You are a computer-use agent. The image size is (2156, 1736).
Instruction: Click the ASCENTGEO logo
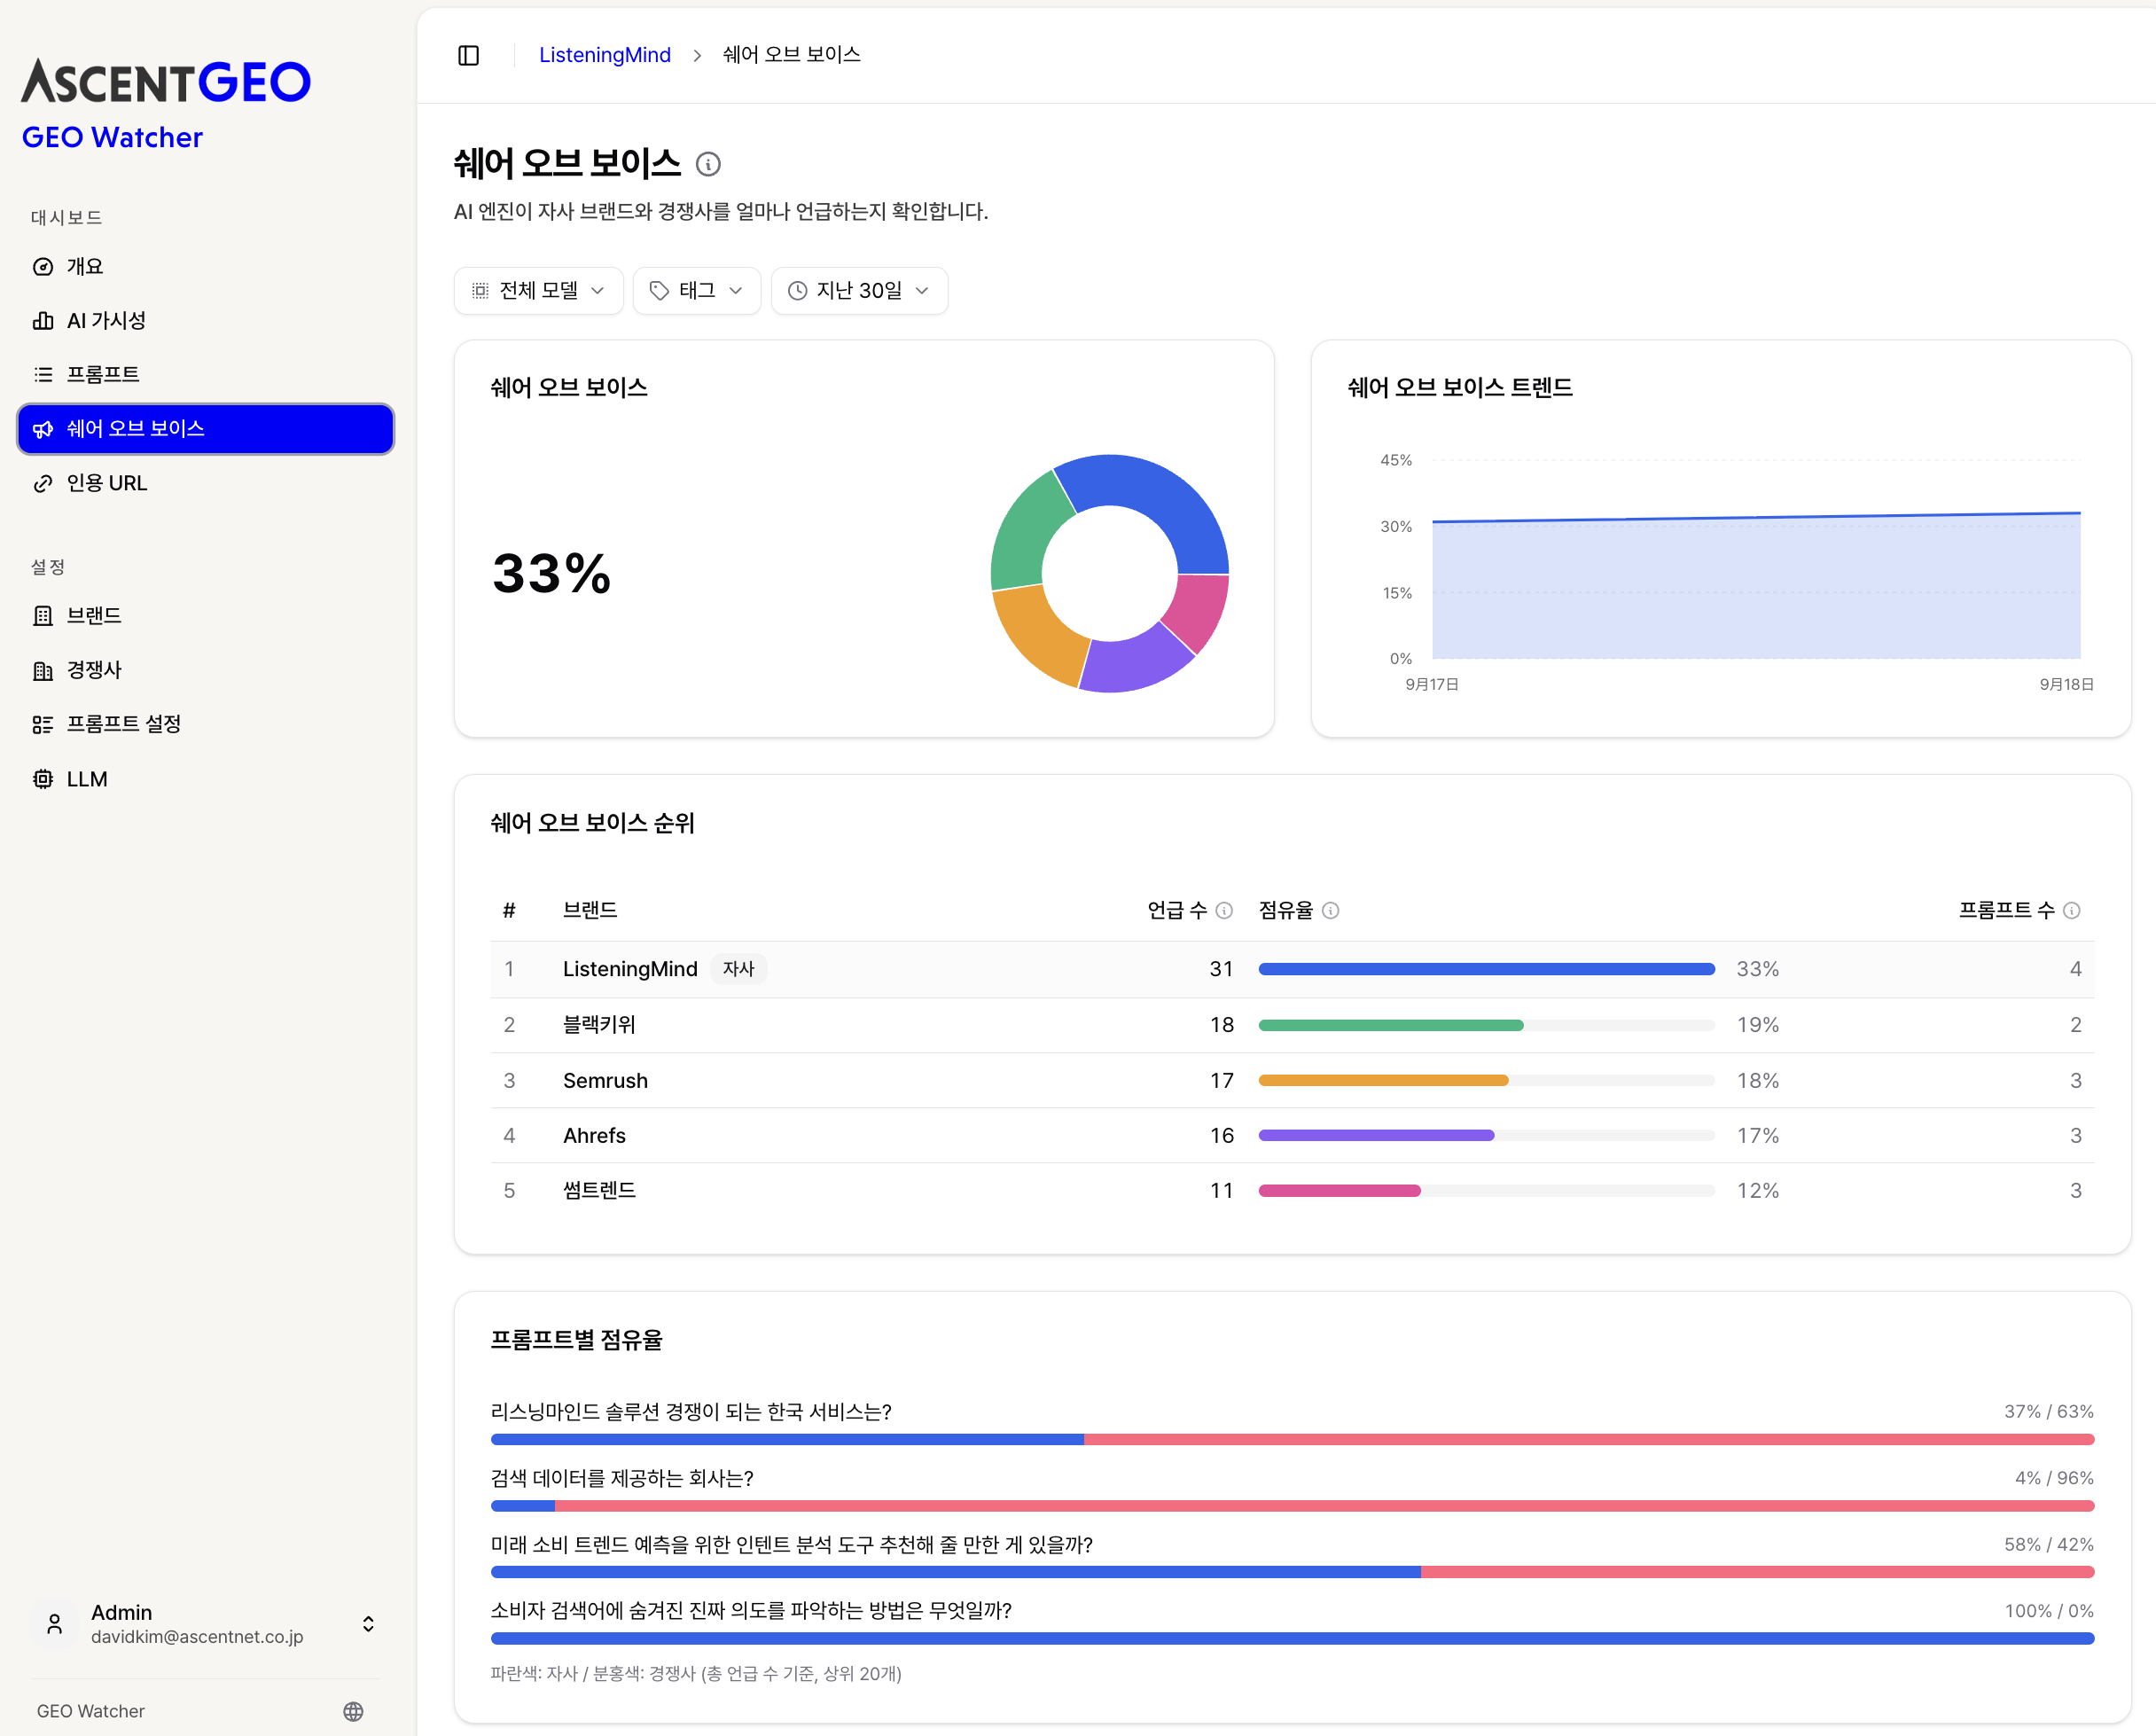coord(166,81)
